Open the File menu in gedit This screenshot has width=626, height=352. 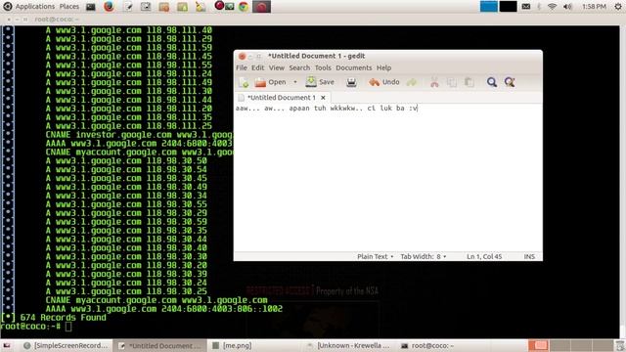click(x=242, y=67)
